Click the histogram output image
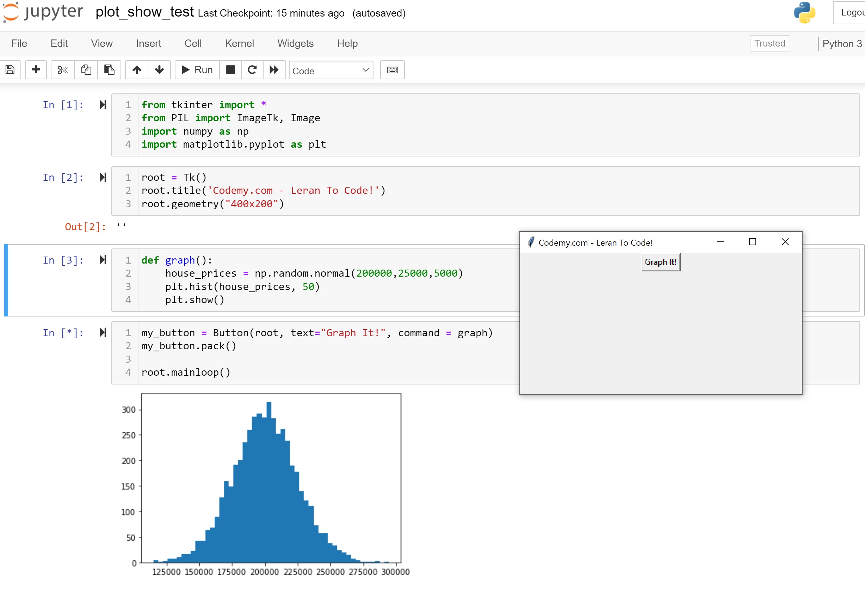This screenshot has width=865, height=591. (x=265, y=485)
